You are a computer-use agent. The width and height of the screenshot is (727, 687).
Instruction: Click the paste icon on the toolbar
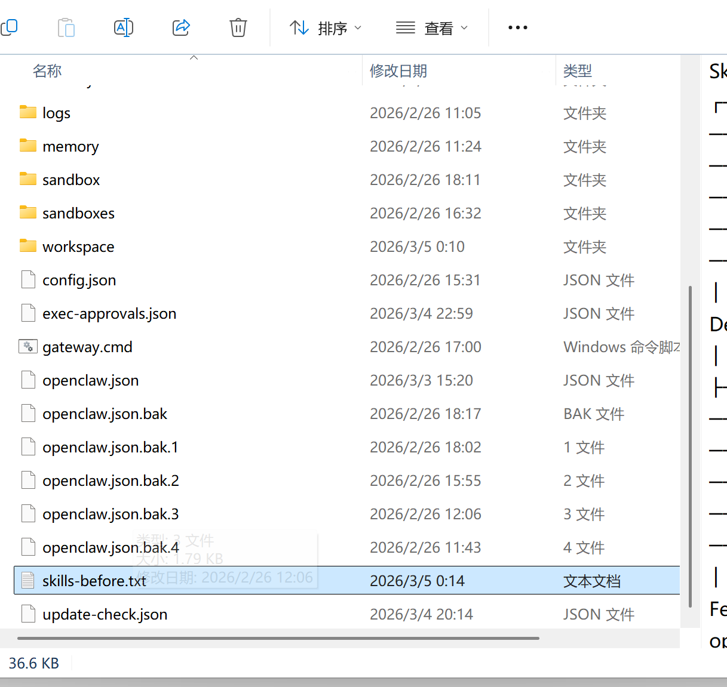click(x=66, y=27)
